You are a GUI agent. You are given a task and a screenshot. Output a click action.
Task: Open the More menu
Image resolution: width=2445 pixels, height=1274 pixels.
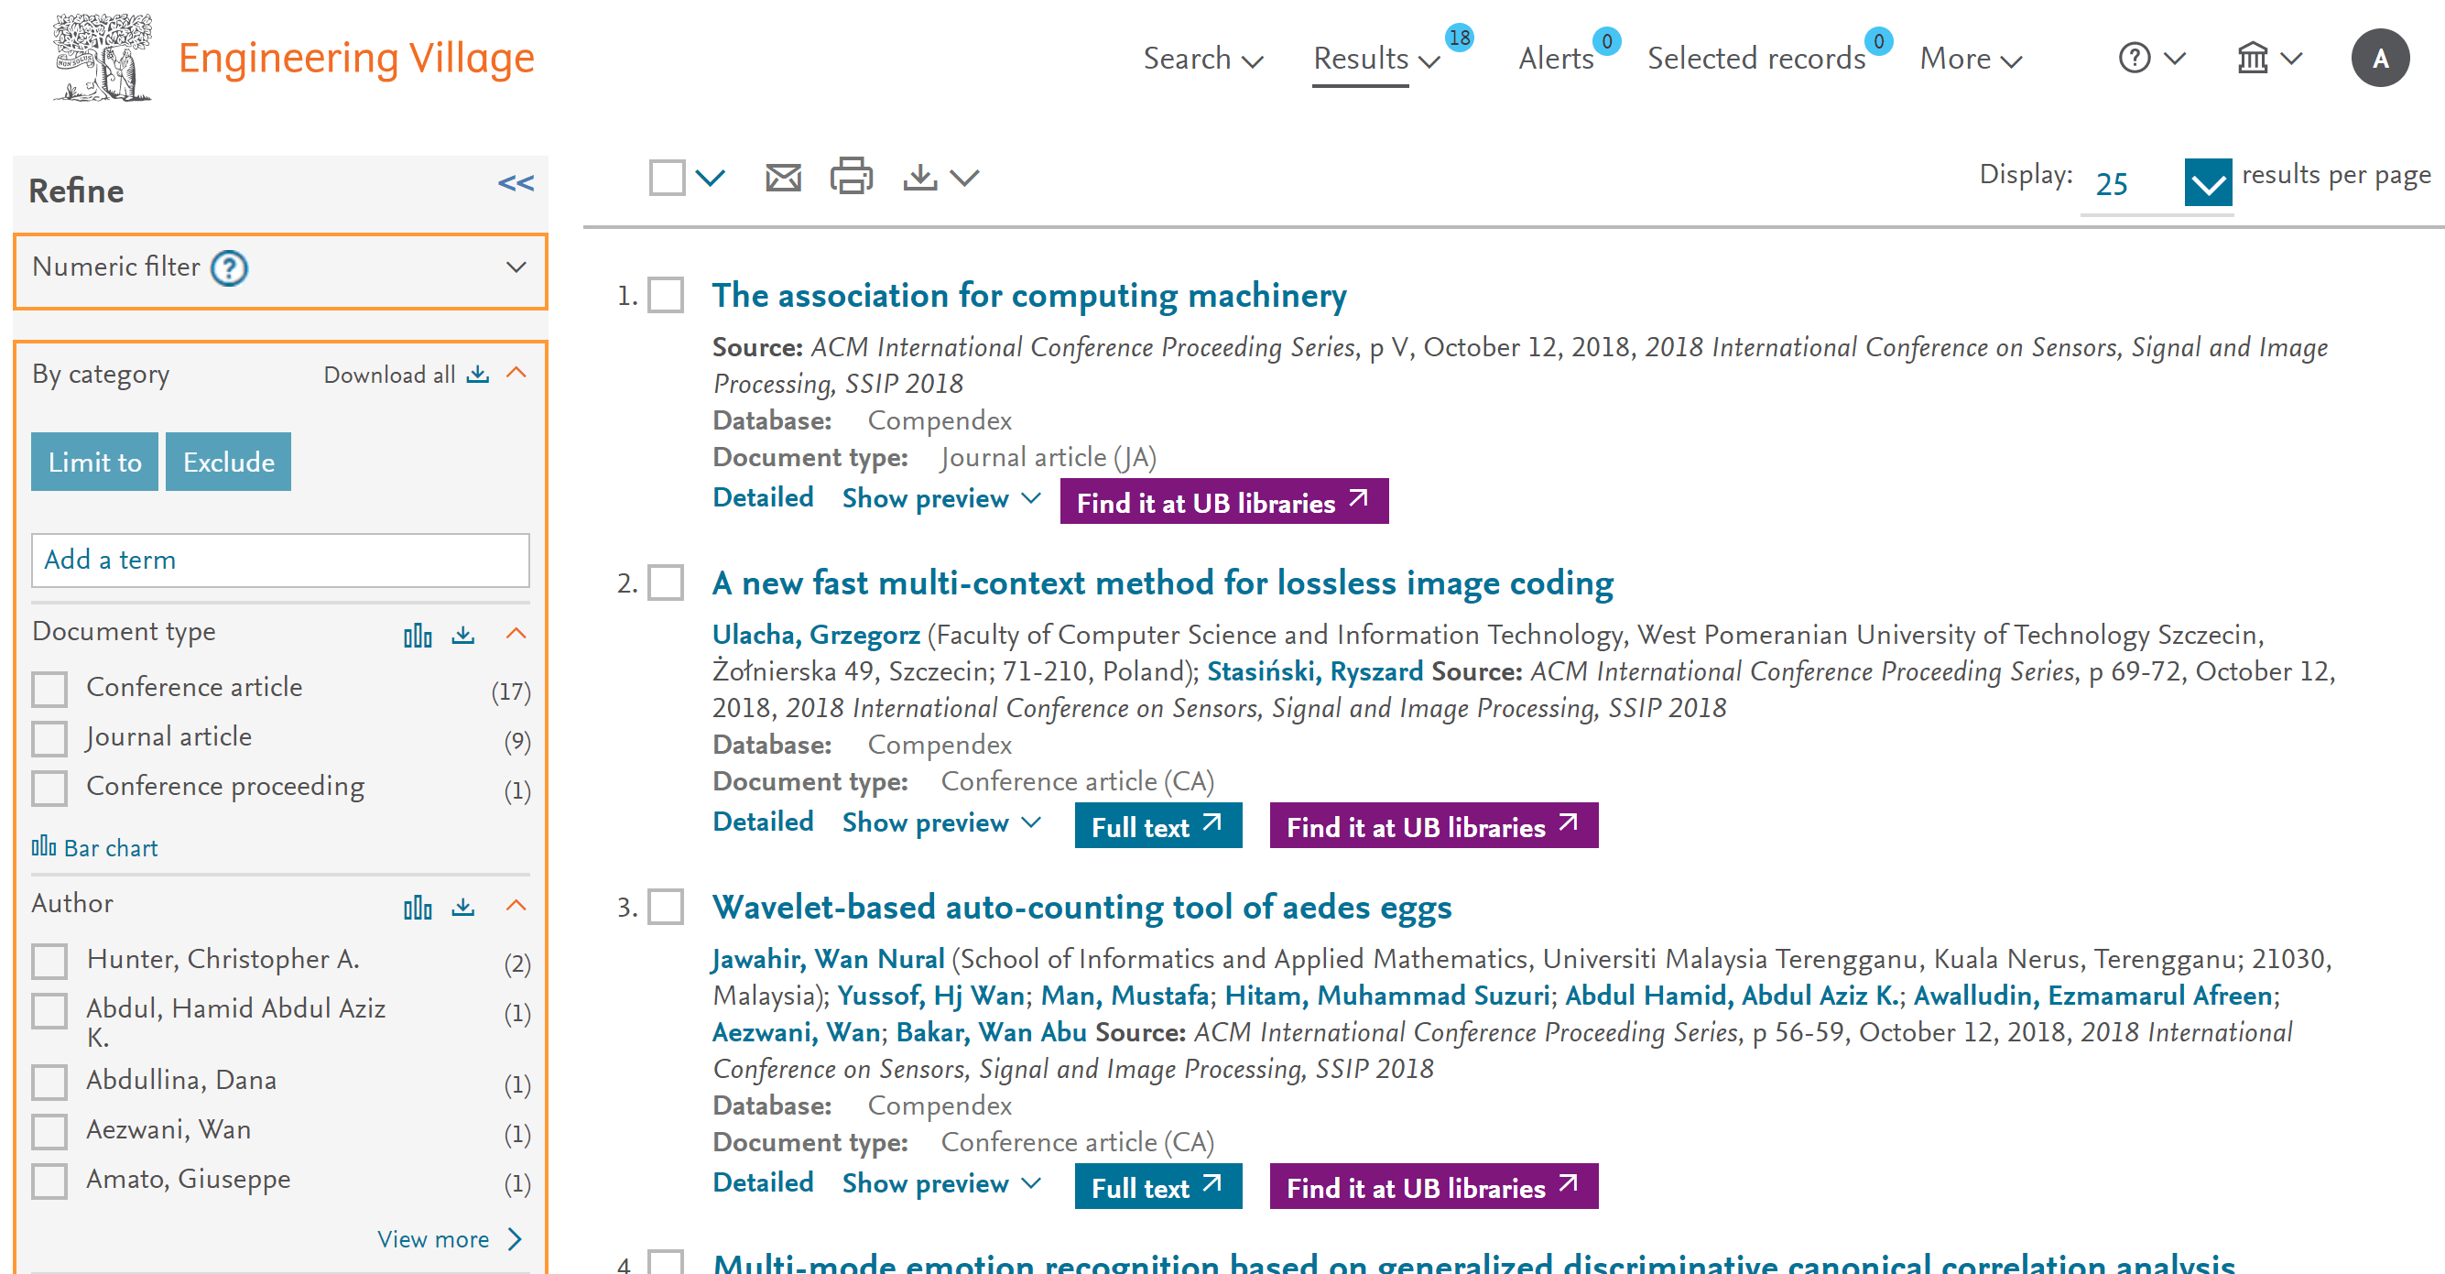(x=1971, y=59)
